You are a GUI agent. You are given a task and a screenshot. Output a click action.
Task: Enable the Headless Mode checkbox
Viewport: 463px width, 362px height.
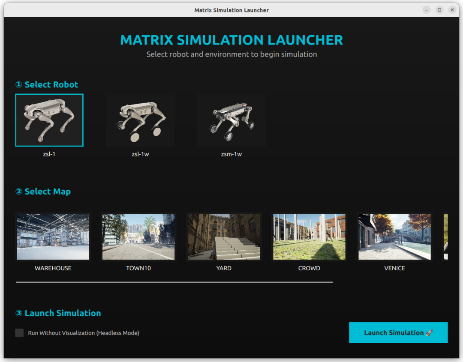click(x=19, y=333)
